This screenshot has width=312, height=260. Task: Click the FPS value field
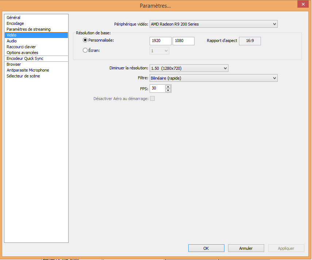[157, 88]
